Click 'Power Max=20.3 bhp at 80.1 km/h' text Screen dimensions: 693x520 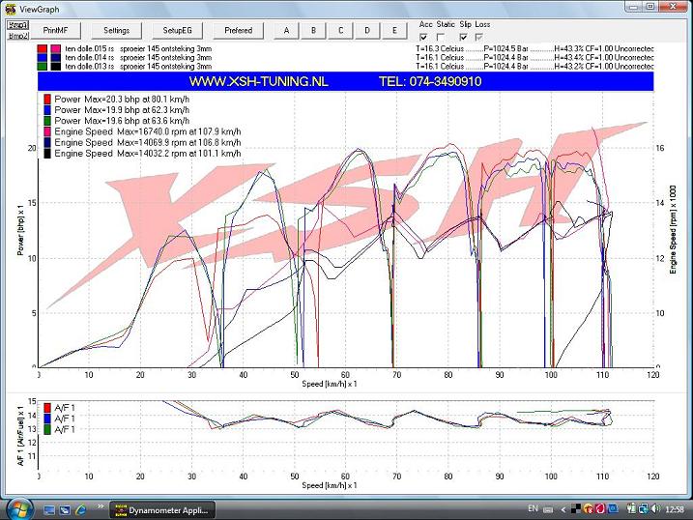(122, 99)
